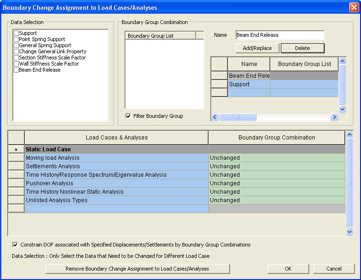This screenshot has width=361, height=280.
Task: Click Remove Boundary Change Assignment button
Action: tap(137, 269)
